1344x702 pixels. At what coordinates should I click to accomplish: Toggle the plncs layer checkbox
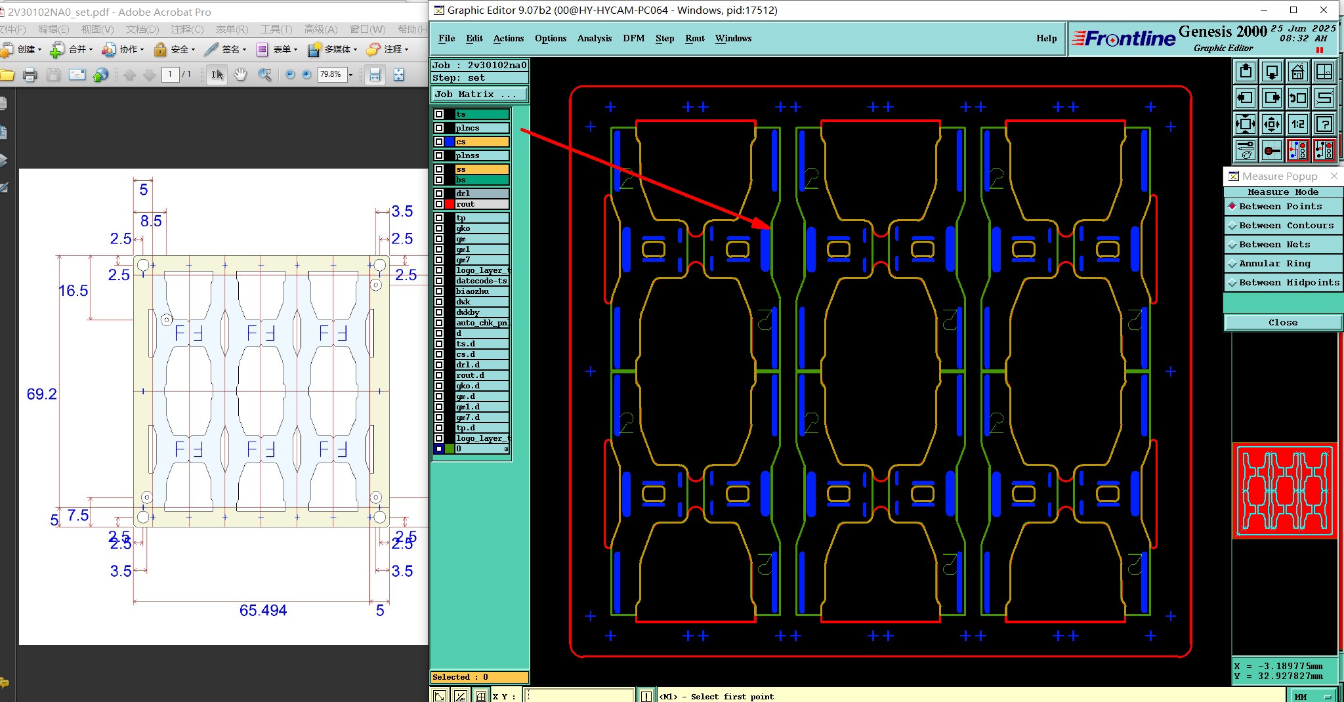tap(439, 128)
